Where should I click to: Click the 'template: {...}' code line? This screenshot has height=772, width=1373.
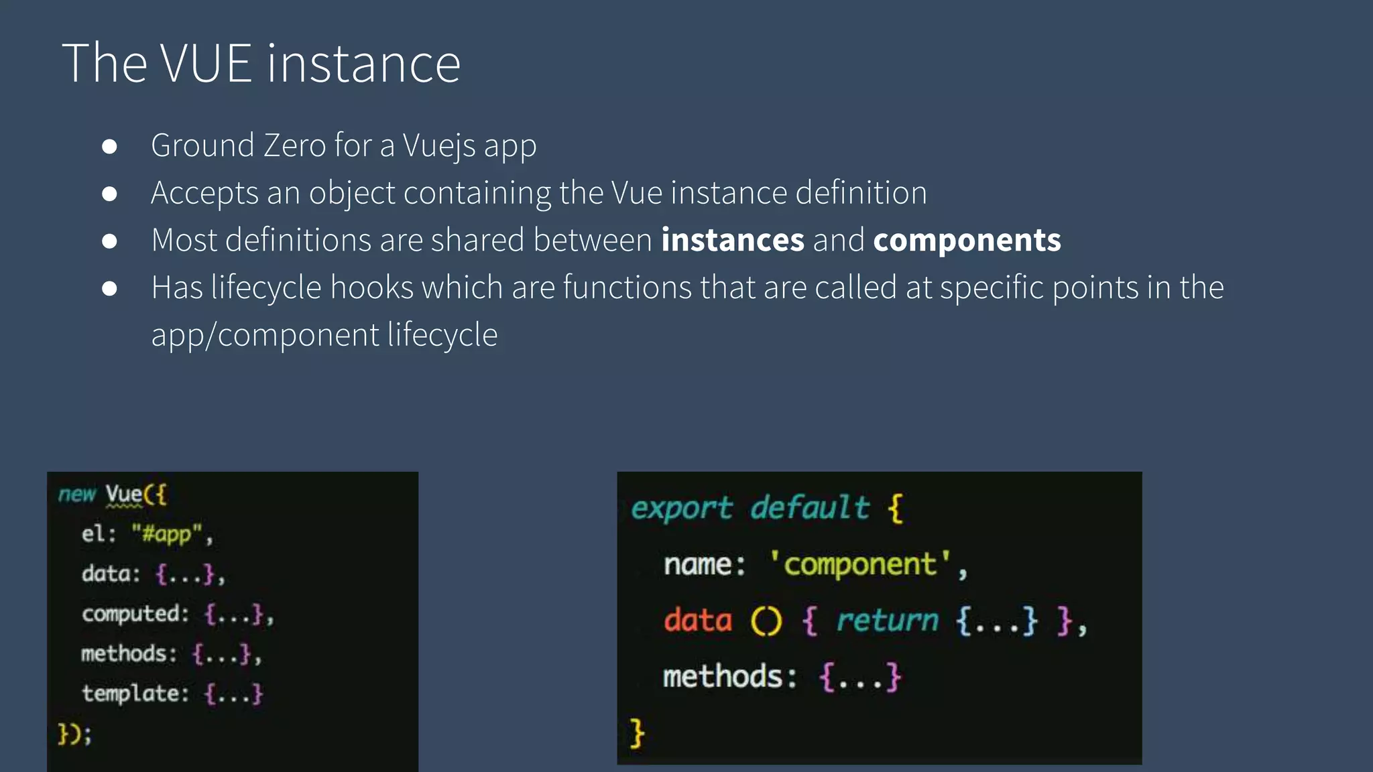172,693
